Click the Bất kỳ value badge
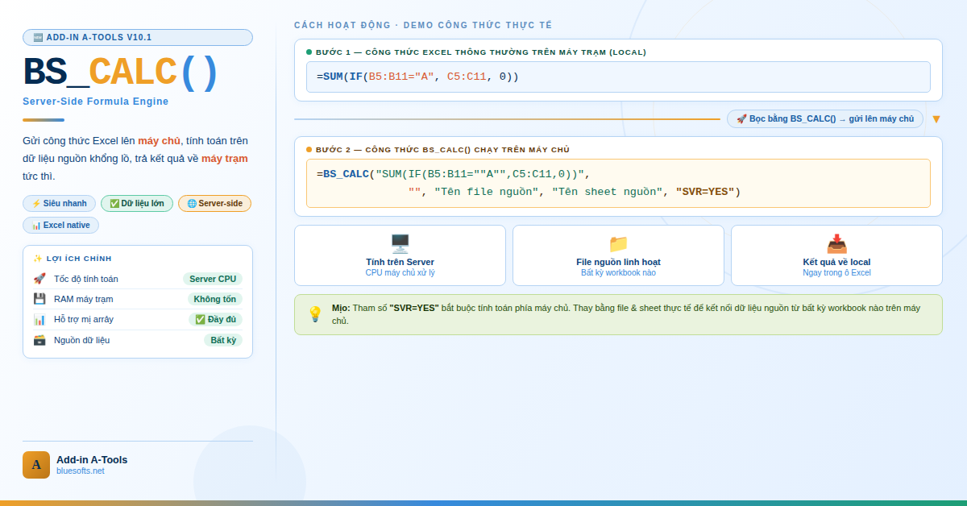 pyautogui.click(x=223, y=340)
